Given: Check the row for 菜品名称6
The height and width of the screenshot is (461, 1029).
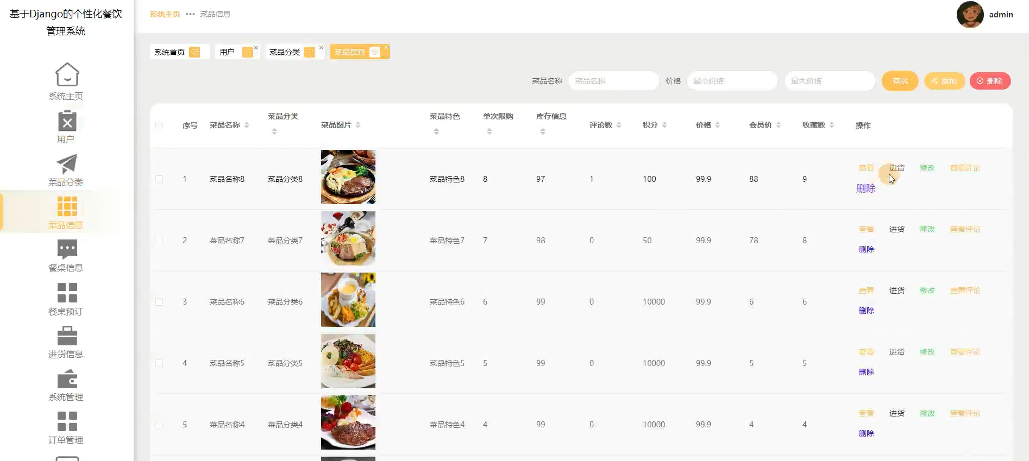Looking at the screenshot, I should 159,302.
